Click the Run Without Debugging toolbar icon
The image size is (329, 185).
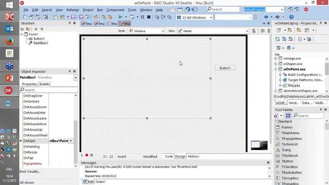coord(132,17)
